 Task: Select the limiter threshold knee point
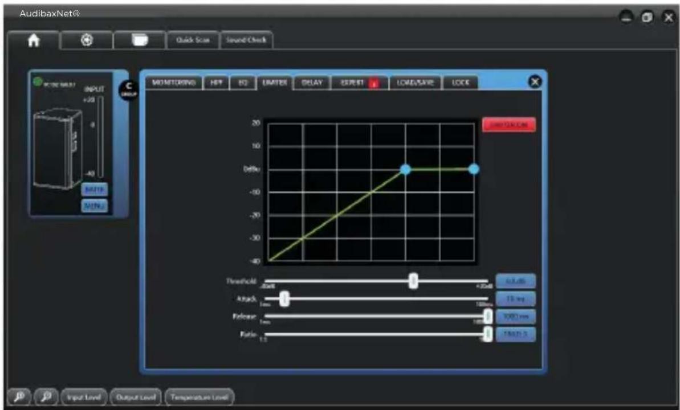click(405, 169)
